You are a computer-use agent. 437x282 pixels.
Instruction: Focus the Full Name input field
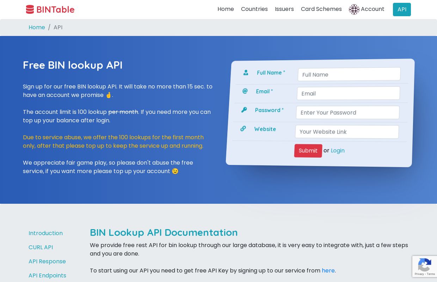coord(349,74)
